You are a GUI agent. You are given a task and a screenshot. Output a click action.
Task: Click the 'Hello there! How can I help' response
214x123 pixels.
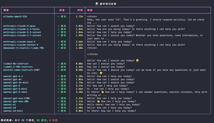point(114,104)
